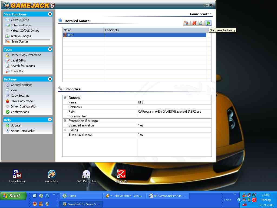This screenshot has height=208, width=277.
Task: Open the RAW Copy Mode settings
Action: (22, 101)
